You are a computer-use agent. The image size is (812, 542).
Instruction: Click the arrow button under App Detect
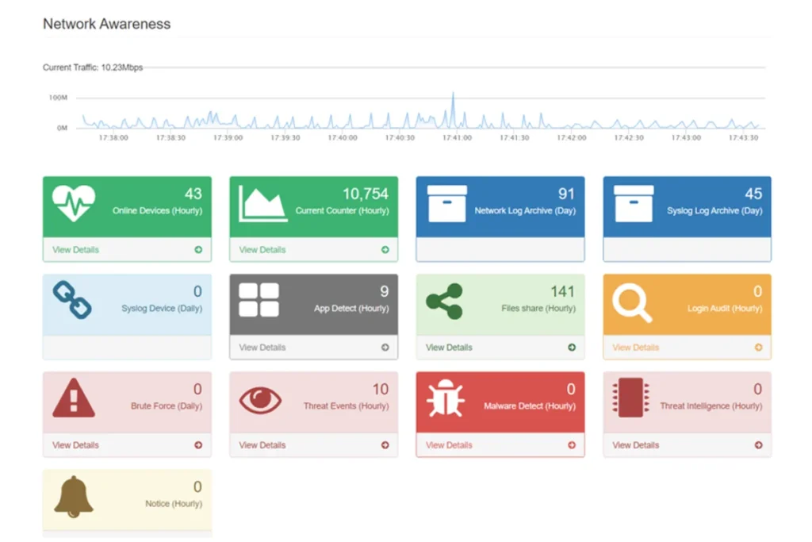385,348
